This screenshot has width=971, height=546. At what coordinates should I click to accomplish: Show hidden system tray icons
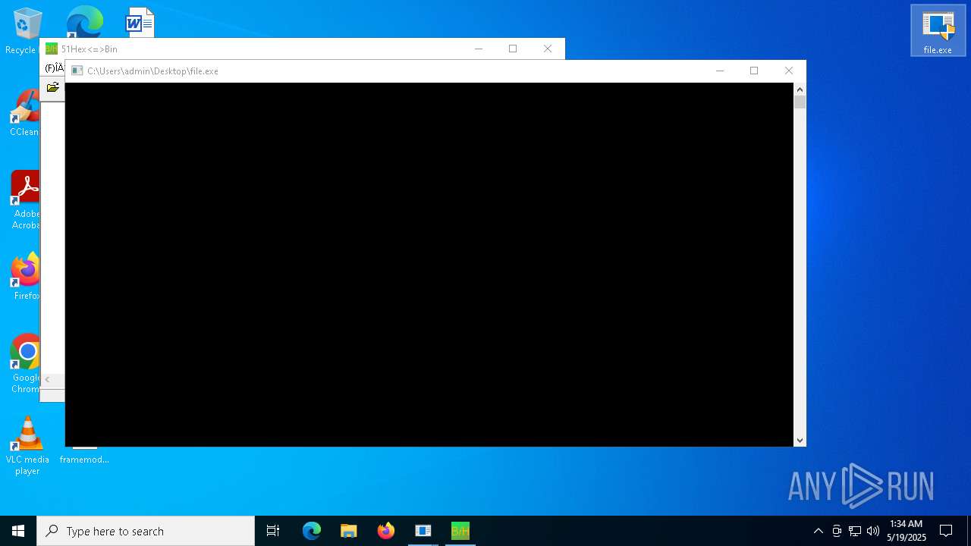(x=818, y=531)
